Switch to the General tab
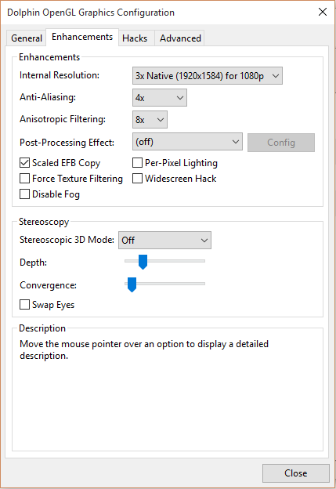 [x=27, y=38]
